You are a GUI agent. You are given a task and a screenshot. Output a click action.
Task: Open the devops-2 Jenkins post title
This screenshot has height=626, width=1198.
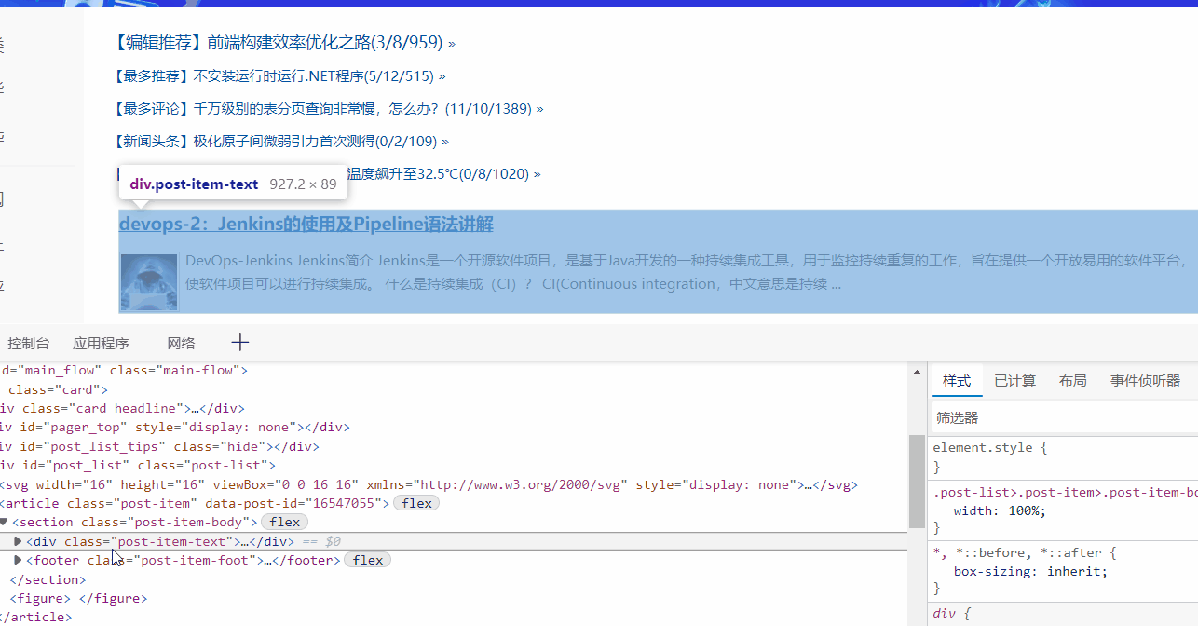tap(306, 224)
